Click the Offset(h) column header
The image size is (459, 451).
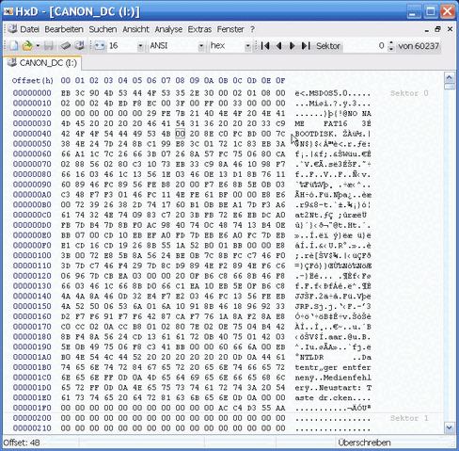(x=33, y=81)
